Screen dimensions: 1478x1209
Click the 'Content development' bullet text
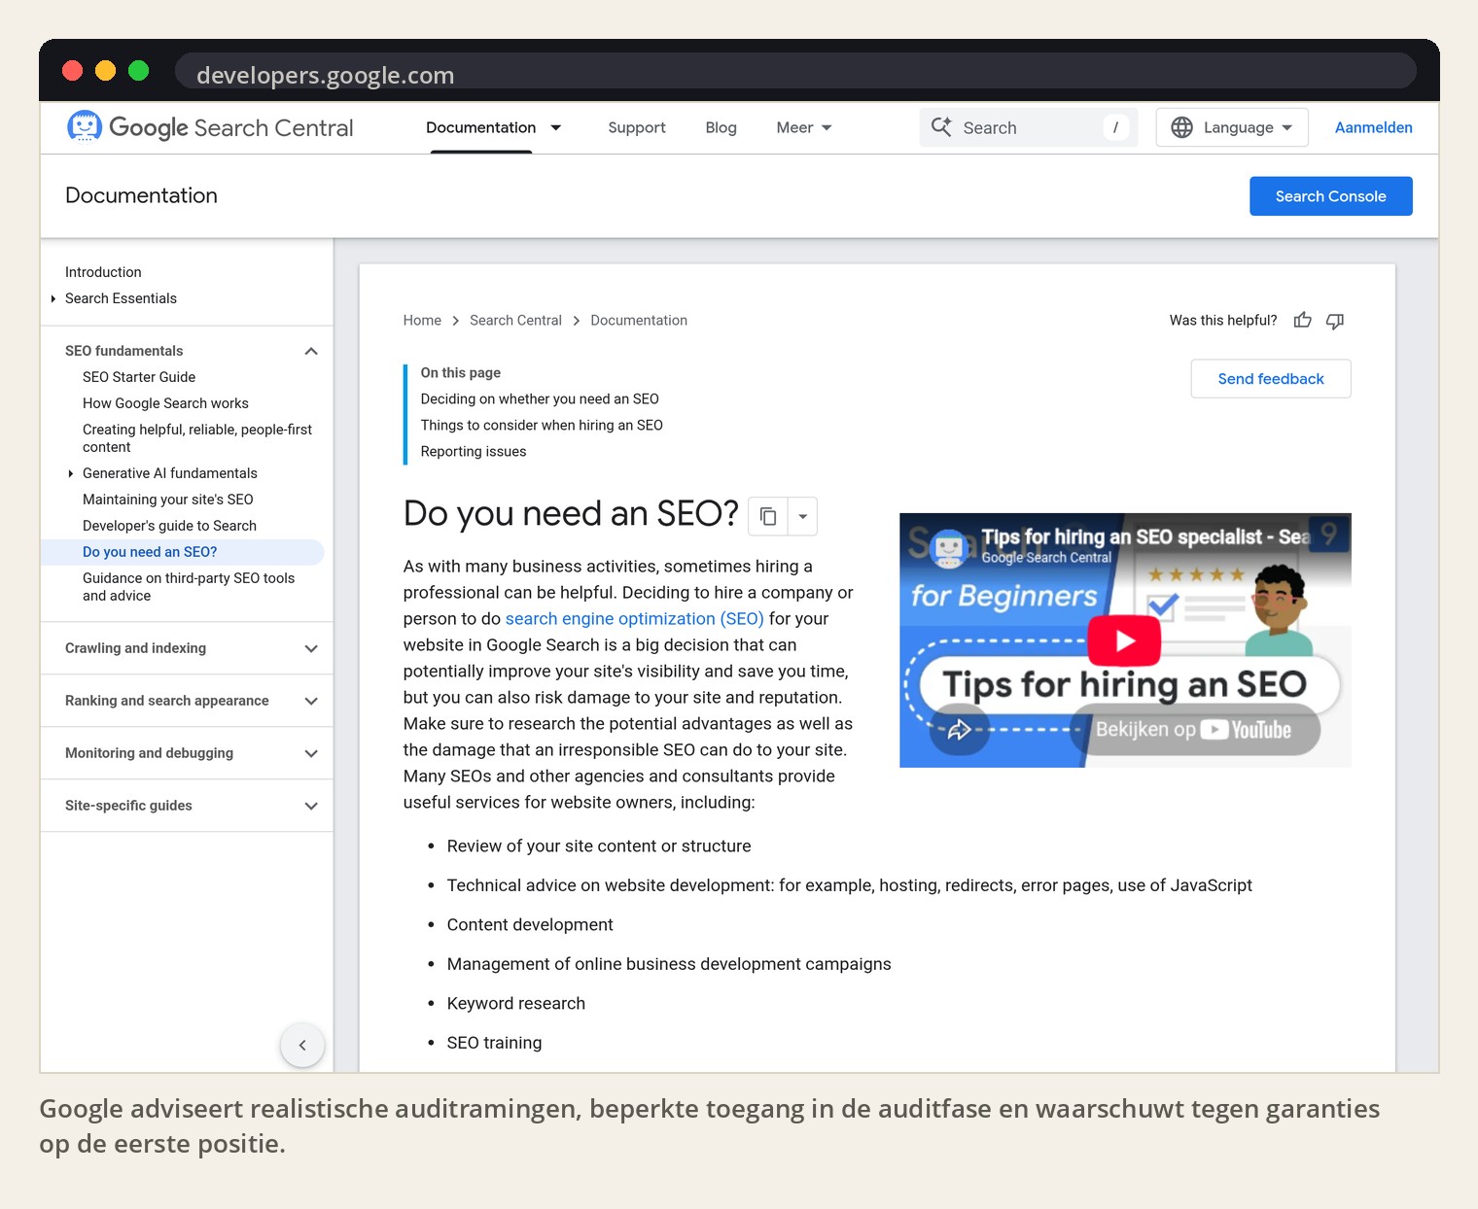click(x=530, y=924)
